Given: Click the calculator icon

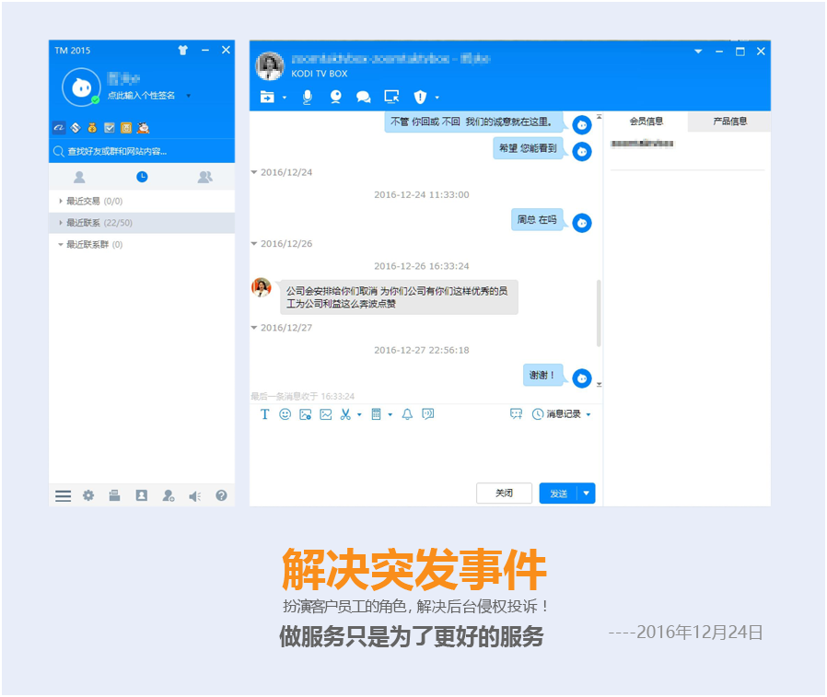Looking at the screenshot, I should pyautogui.click(x=376, y=414).
